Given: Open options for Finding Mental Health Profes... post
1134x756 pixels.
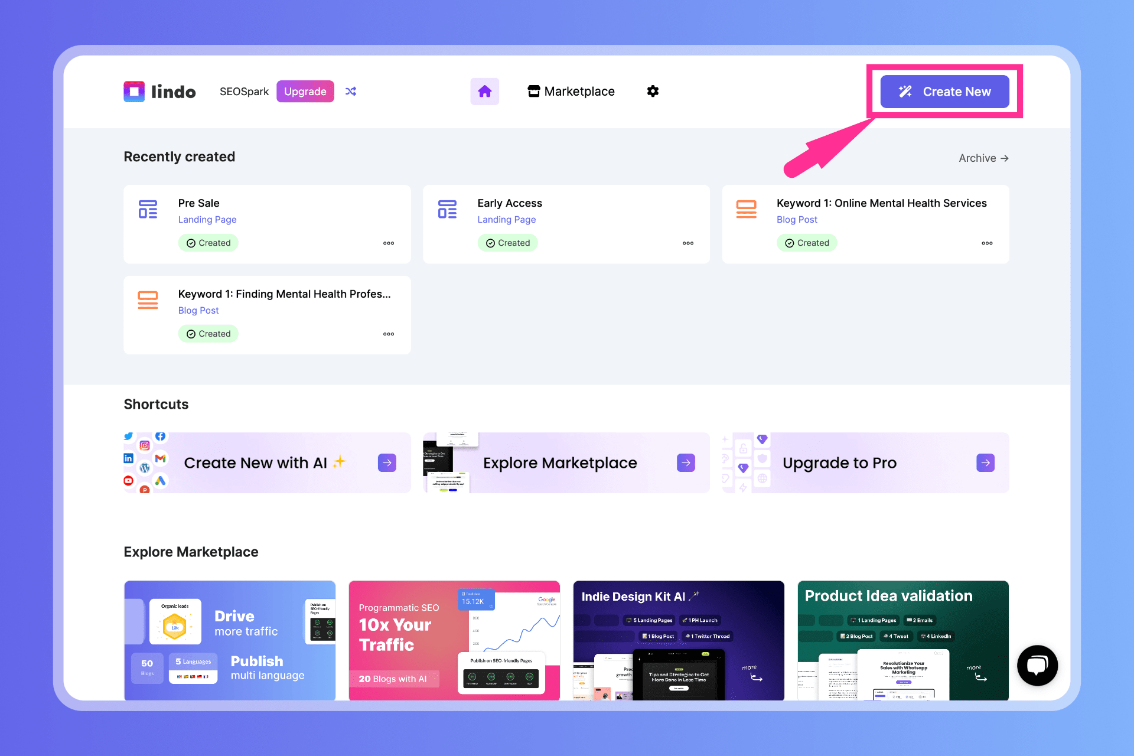Looking at the screenshot, I should click(x=389, y=334).
